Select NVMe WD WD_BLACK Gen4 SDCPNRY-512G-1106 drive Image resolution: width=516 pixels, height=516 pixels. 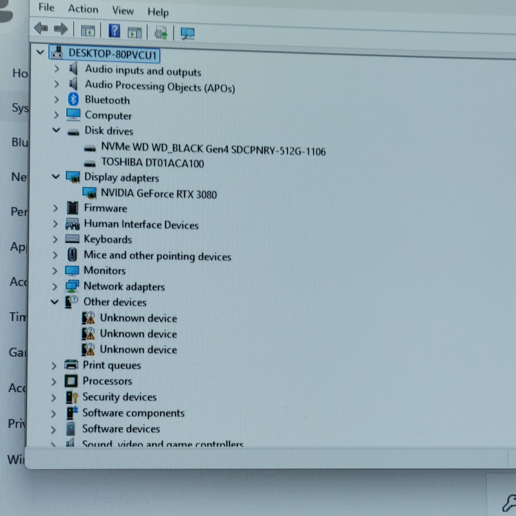213,149
